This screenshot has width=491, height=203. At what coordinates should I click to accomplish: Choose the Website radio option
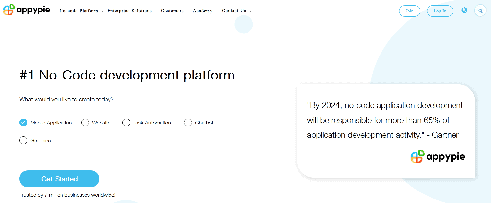coord(85,123)
